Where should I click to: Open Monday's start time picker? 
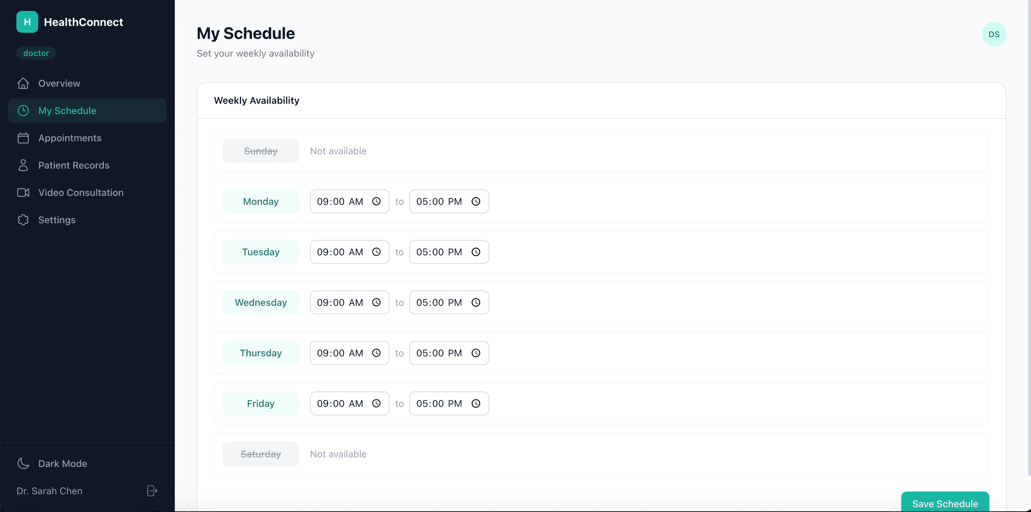(376, 201)
